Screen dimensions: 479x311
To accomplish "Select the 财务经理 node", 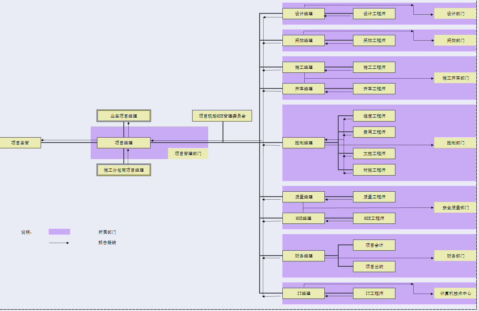I will (x=303, y=256).
